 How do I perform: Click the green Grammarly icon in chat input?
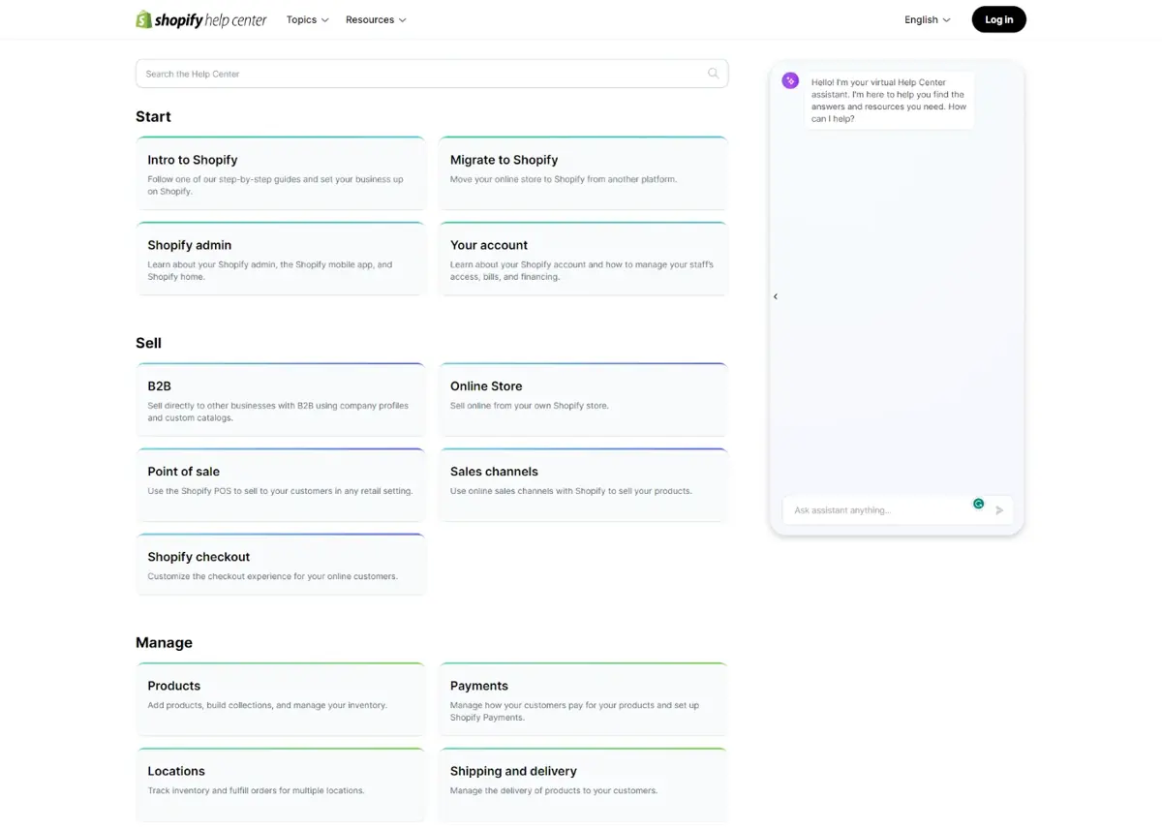[979, 504]
